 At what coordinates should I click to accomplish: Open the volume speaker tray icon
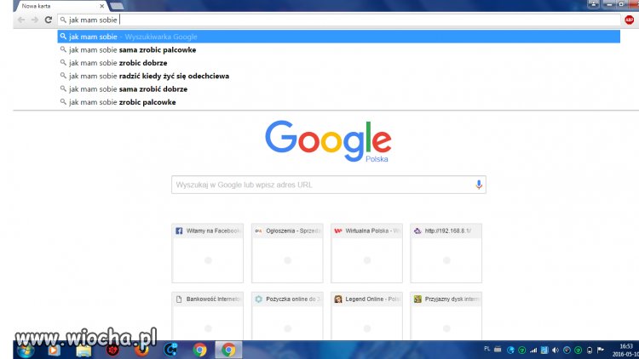point(556,350)
